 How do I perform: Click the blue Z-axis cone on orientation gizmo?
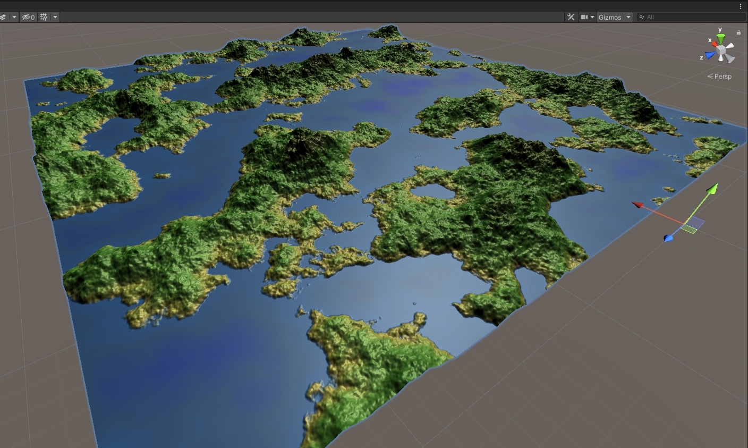(710, 55)
